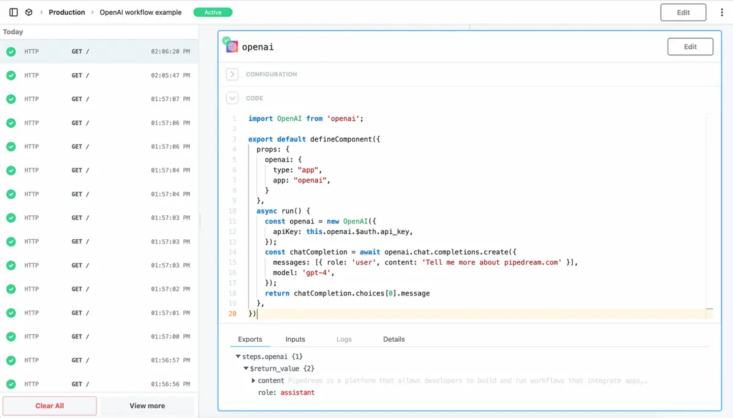Select the 01:56:56 PM event row
The height and width of the screenshot is (418, 733).
[x=99, y=384]
